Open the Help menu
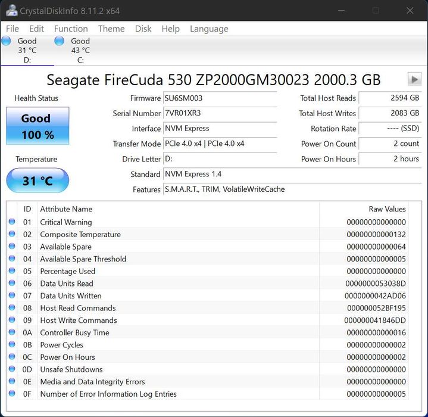The height and width of the screenshot is (417, 428). (x=171, y=29)
